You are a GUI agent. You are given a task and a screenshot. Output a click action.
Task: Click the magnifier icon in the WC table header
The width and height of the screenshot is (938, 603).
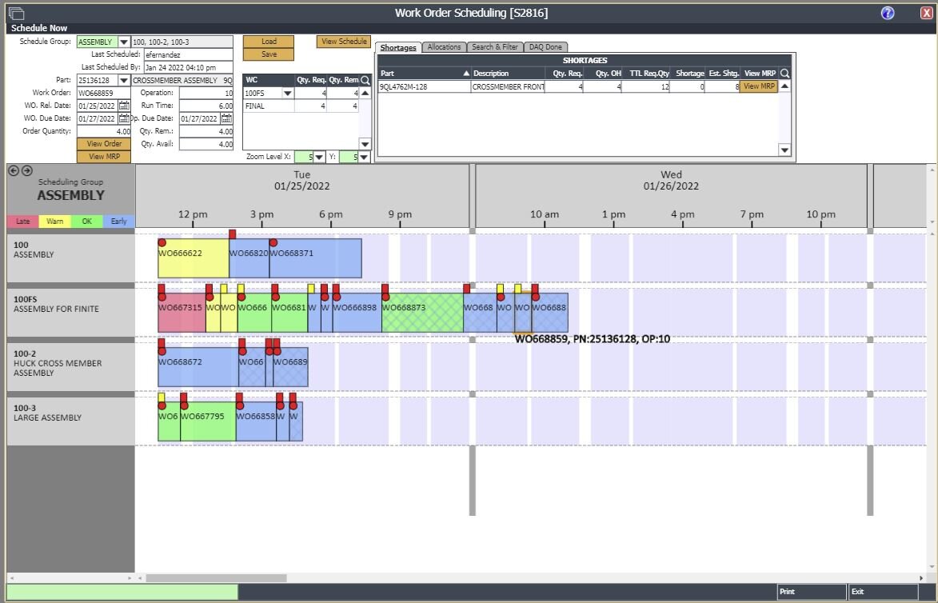tap(365, 80)
